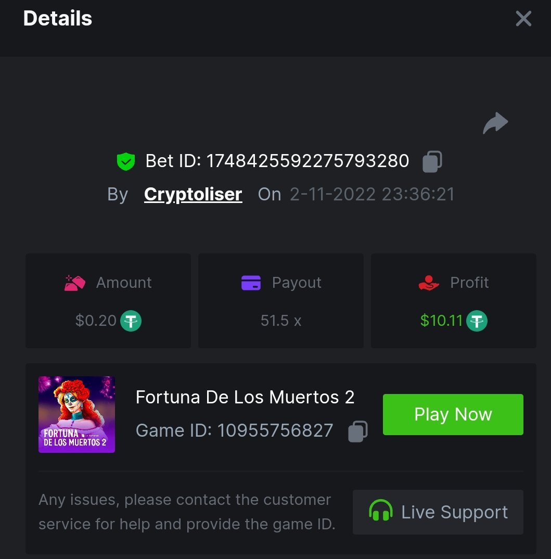Click the Fortuna De Los Muertos 2 title
Screen dimensions: 551x559
tap(245, 397)
